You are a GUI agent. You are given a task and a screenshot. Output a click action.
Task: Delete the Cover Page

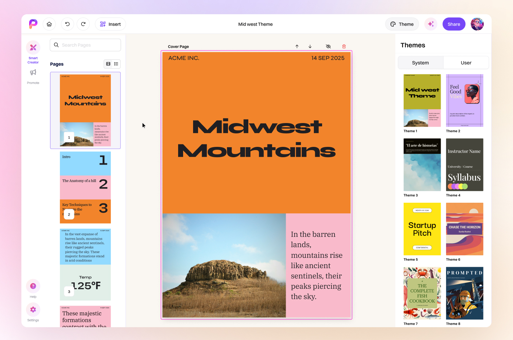[344, 46]
